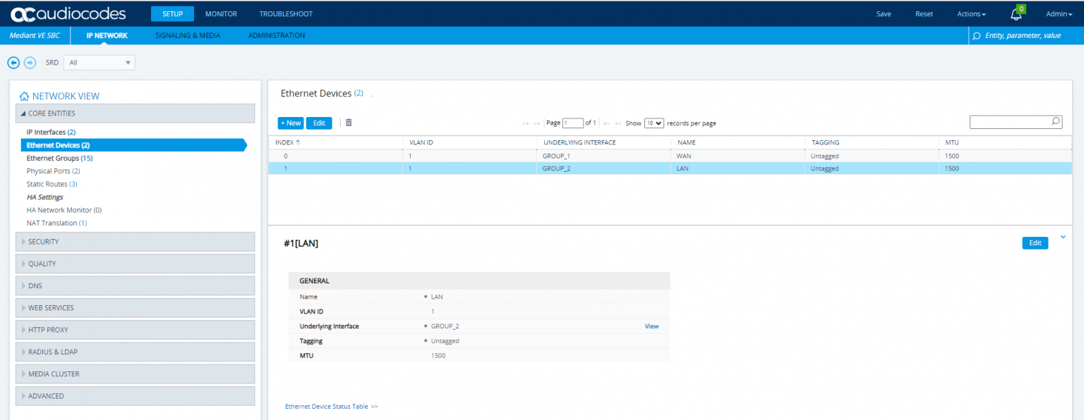1084x420 pixels.
Task: Click the notification bell icon
Action: (1016, 15)
